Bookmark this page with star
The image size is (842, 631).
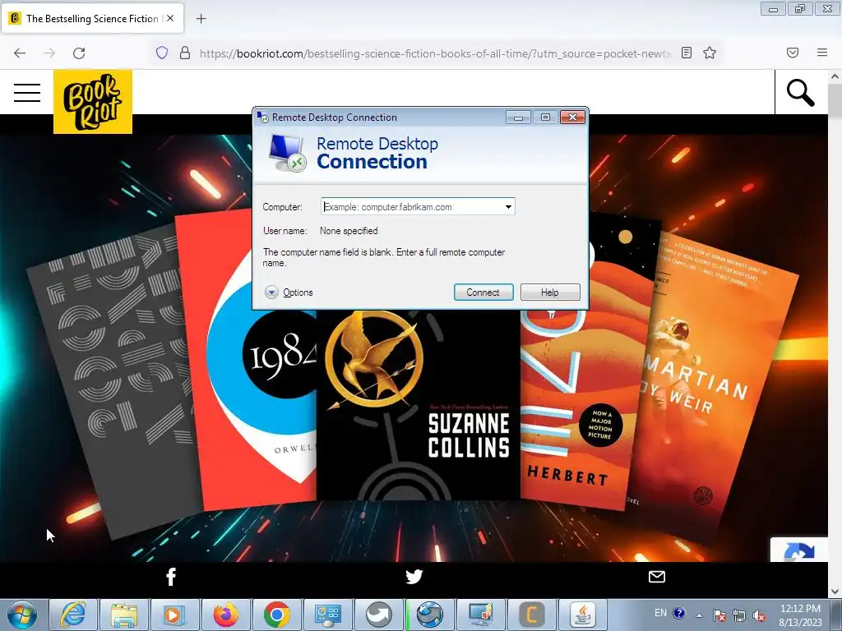click(710, 53)
